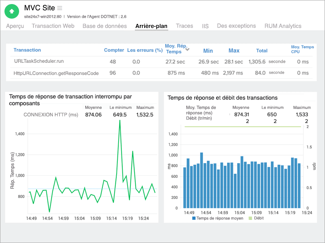Click the peak of the green line chart
Screen dimensions: 325x243
(x=120, y=120)
